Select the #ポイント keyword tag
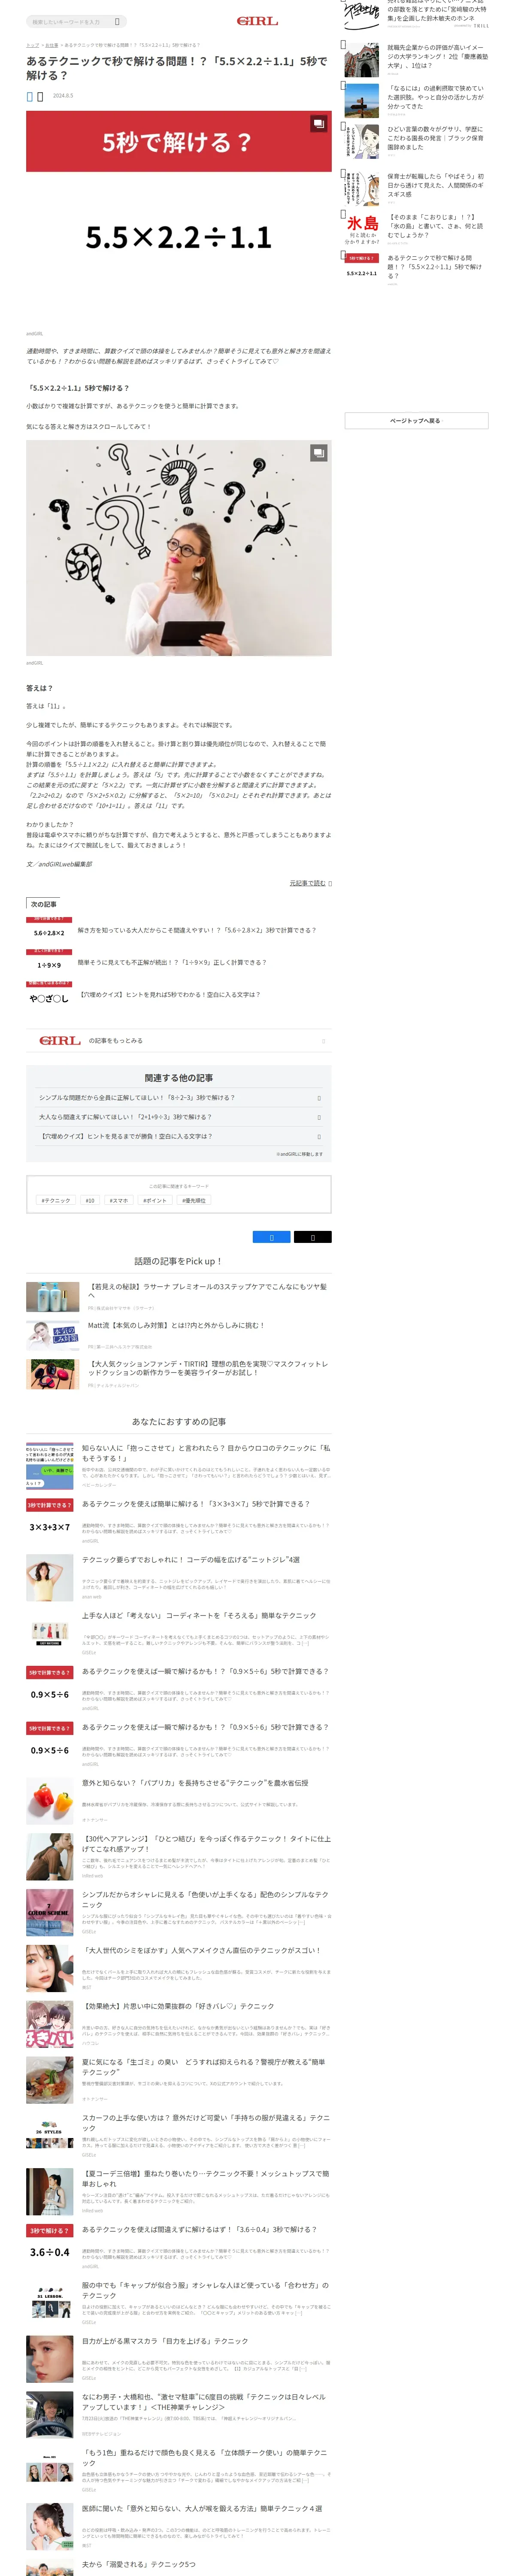Screen dimensions: 515x2576 (155, 1200)
